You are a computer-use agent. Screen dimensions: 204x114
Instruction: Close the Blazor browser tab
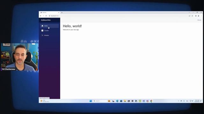59,13
